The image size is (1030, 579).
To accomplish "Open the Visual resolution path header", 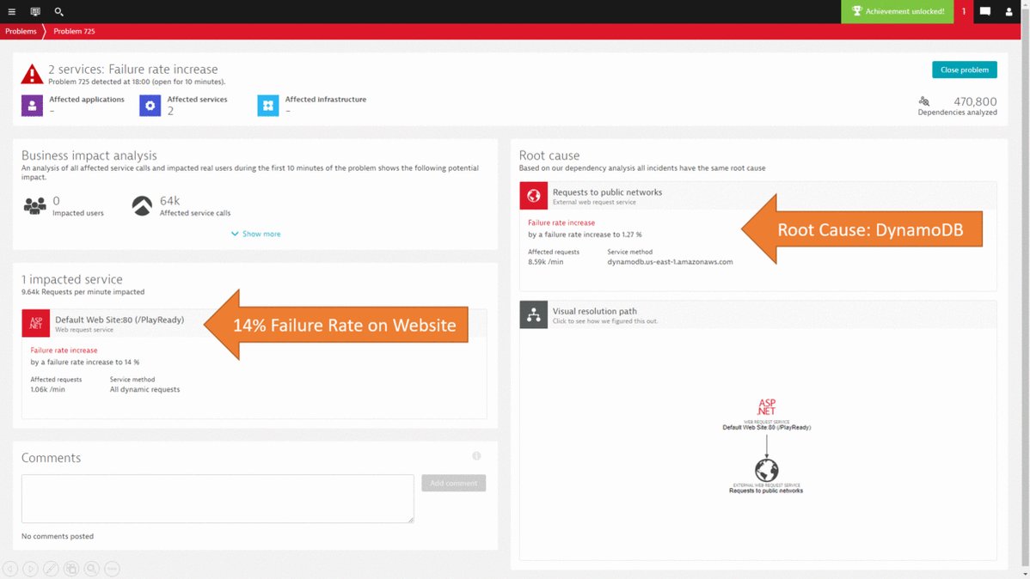I will tap(758, 314).
